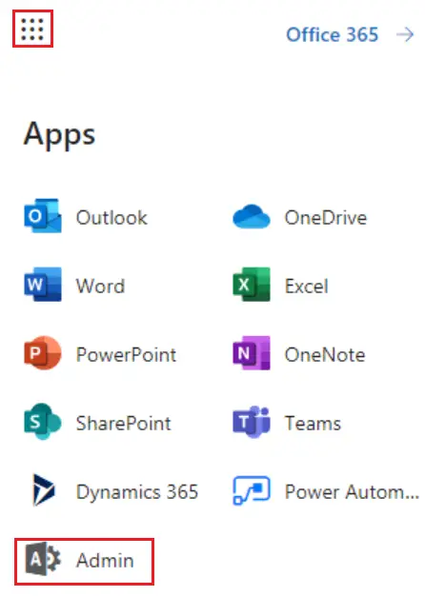This screenshot has height=596, width=425.
Task: Open the OneDrive cloud icon
Action: [252, 216]
